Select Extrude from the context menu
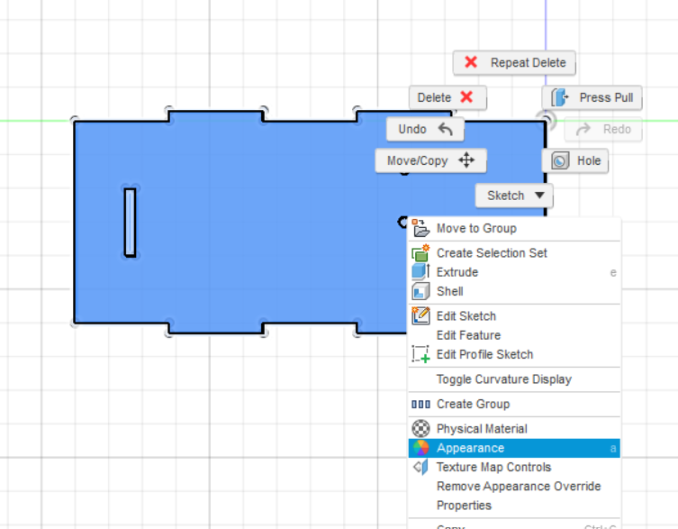678x529 pixels. point(514,272)
